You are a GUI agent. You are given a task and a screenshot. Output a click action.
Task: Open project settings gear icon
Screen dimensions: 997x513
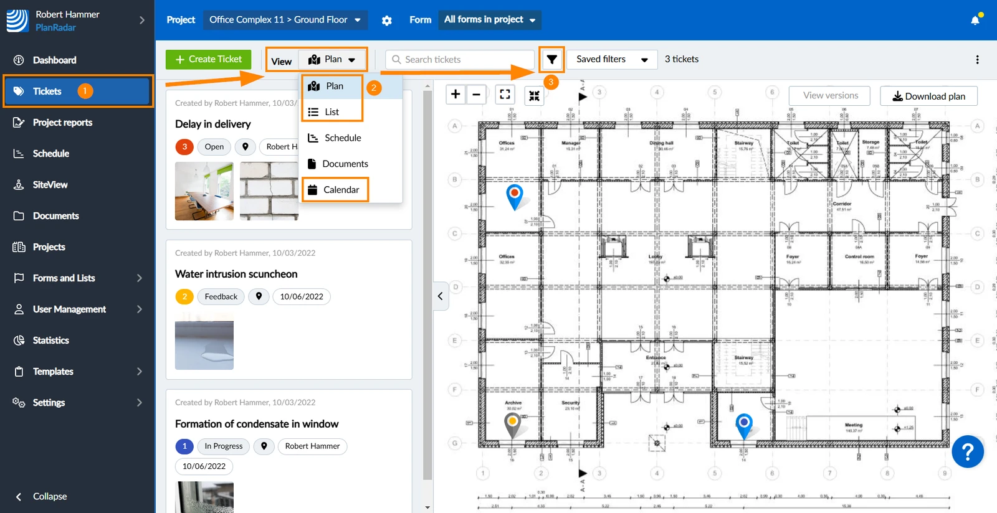[387, 21]
